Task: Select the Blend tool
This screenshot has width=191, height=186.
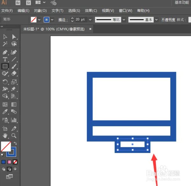Action: [x=14, y=112]
